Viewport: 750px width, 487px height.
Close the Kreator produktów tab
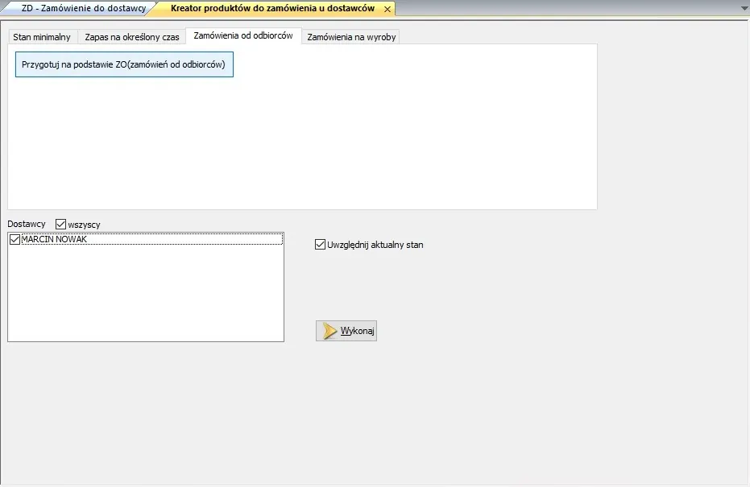pos(387,9)
